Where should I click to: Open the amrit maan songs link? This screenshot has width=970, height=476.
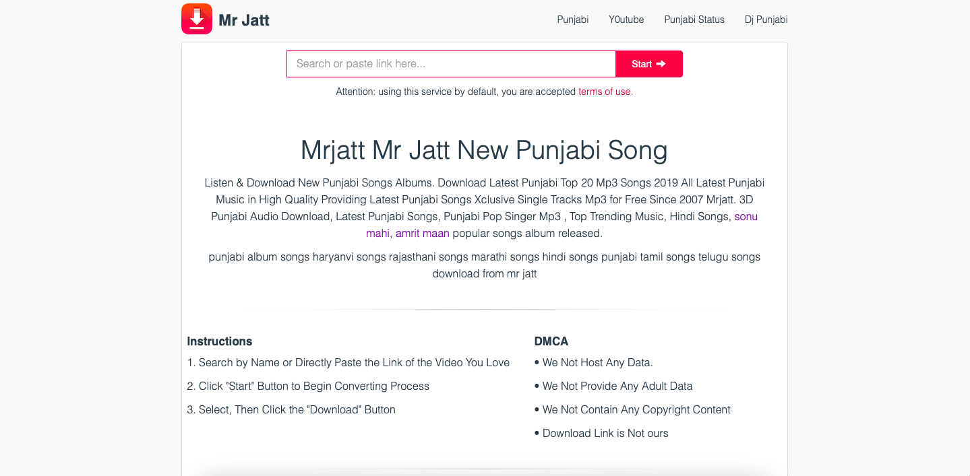(422, 233)
